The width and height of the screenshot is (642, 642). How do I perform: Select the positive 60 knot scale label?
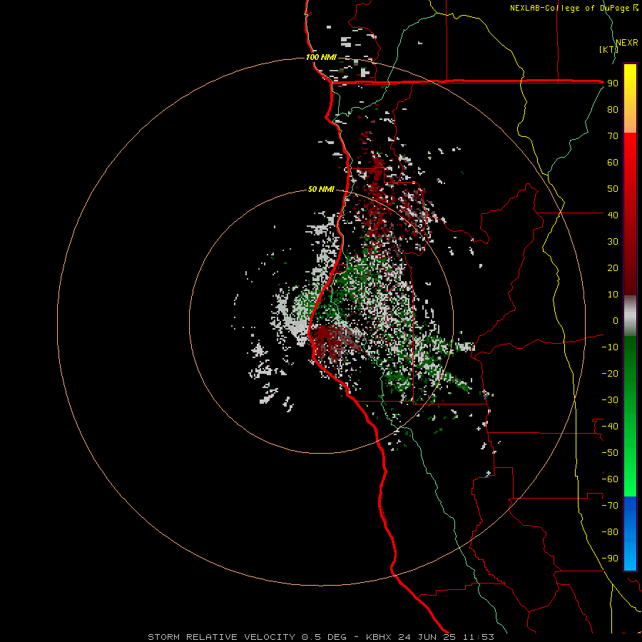tap(613, 163)
